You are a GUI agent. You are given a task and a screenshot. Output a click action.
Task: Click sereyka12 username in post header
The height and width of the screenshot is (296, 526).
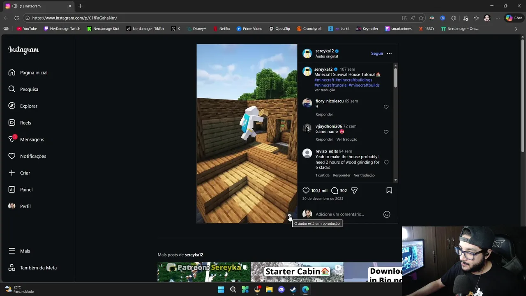(325, 51)
